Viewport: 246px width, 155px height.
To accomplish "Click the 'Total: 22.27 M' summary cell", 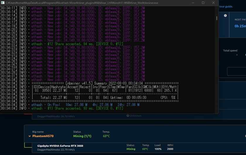I will (53, 97).
